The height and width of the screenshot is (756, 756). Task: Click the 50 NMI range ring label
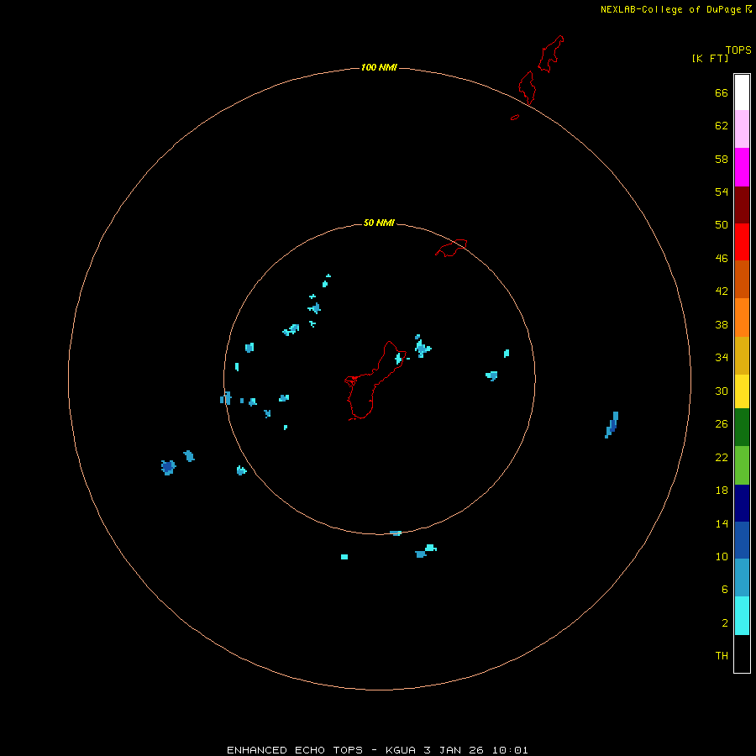point(379,223)
